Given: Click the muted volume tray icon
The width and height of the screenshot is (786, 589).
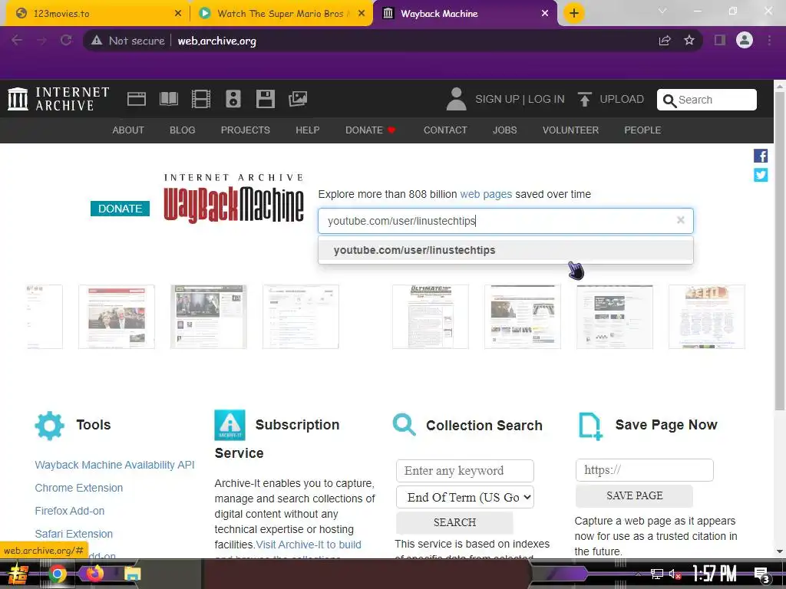Looking at the screenshot, I should 675,574.
